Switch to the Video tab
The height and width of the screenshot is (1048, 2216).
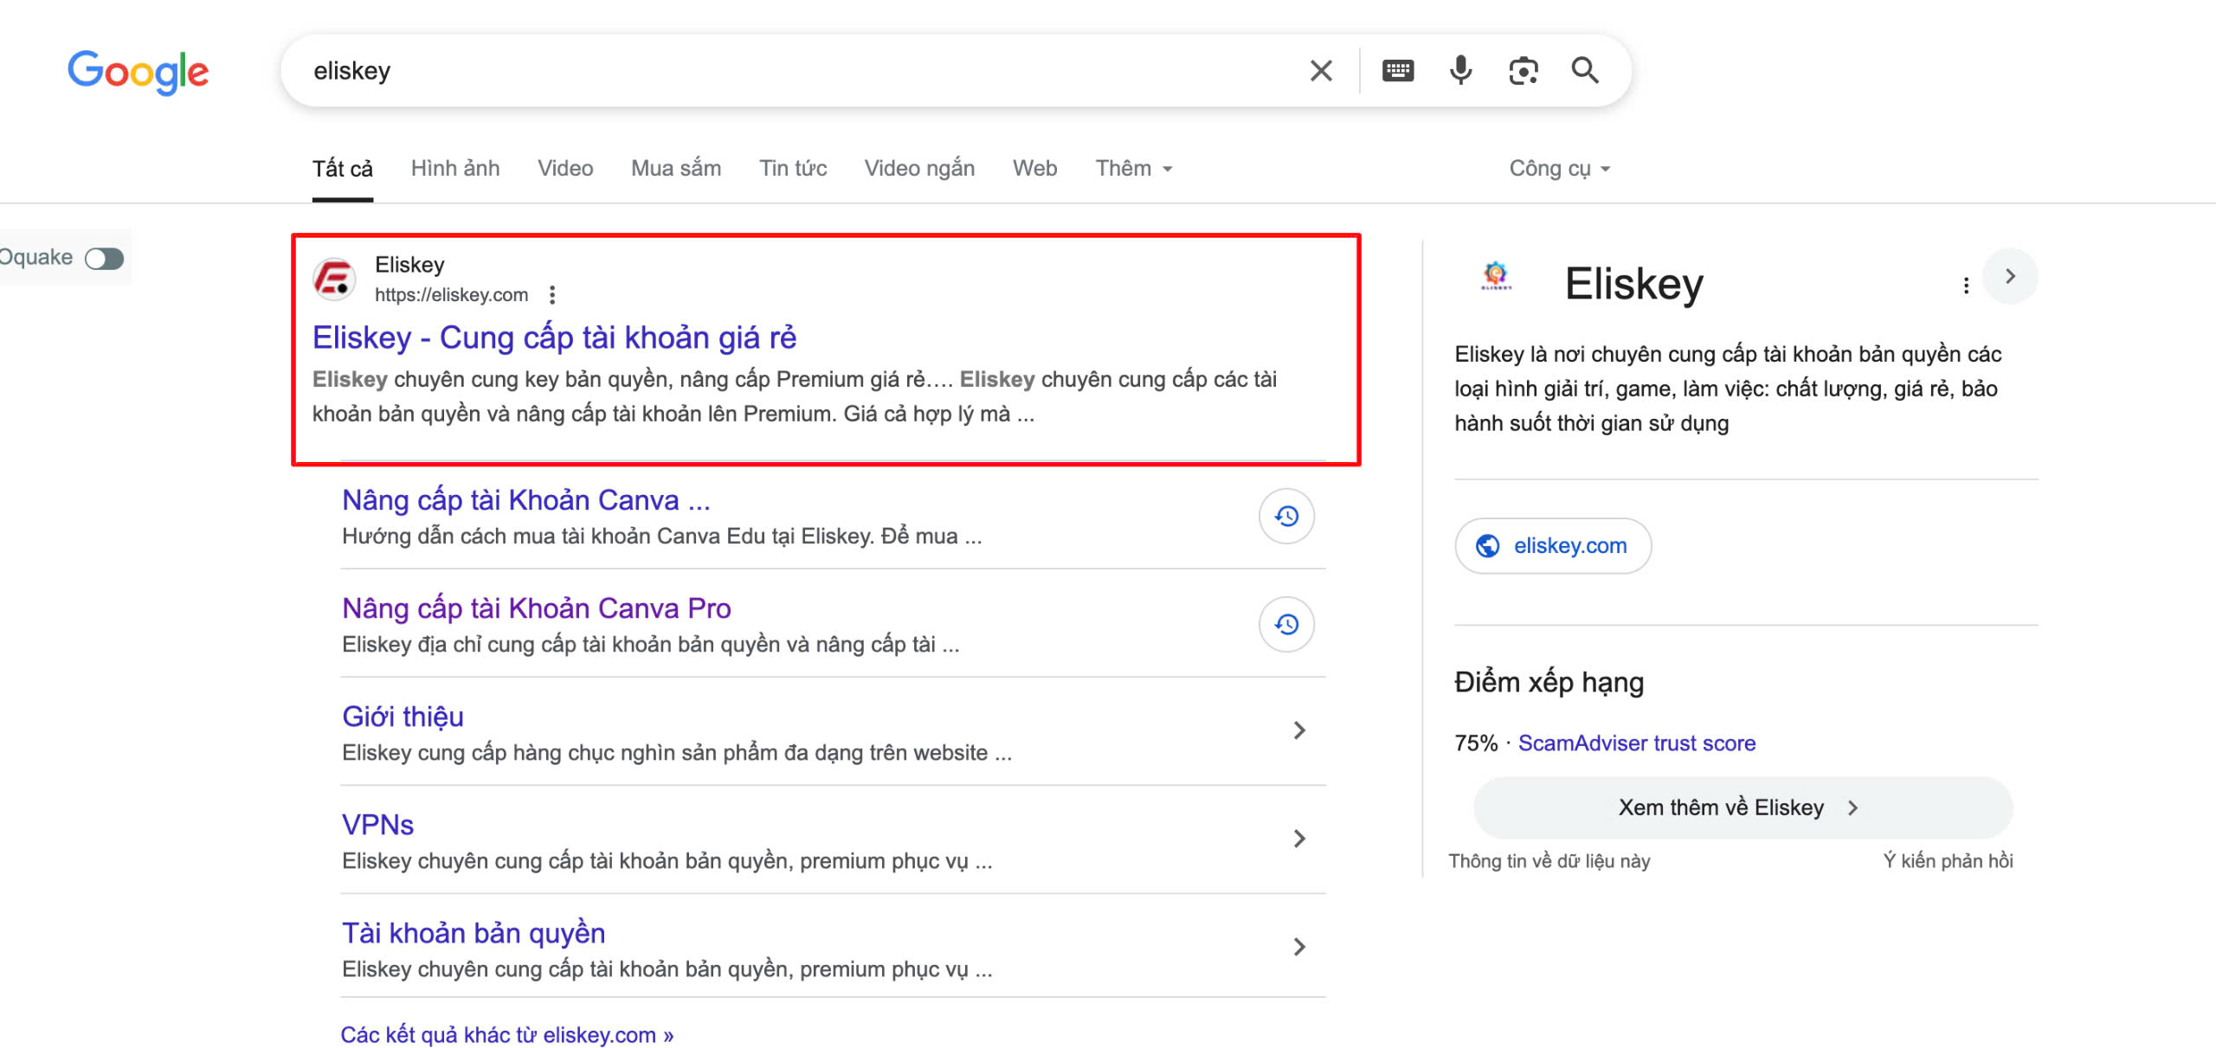[565, 168]
